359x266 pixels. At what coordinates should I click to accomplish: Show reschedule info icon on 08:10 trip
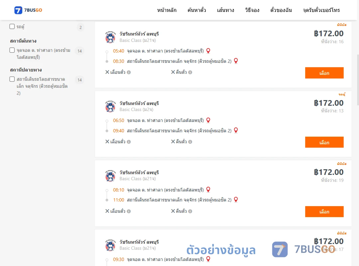click(129, 211)
